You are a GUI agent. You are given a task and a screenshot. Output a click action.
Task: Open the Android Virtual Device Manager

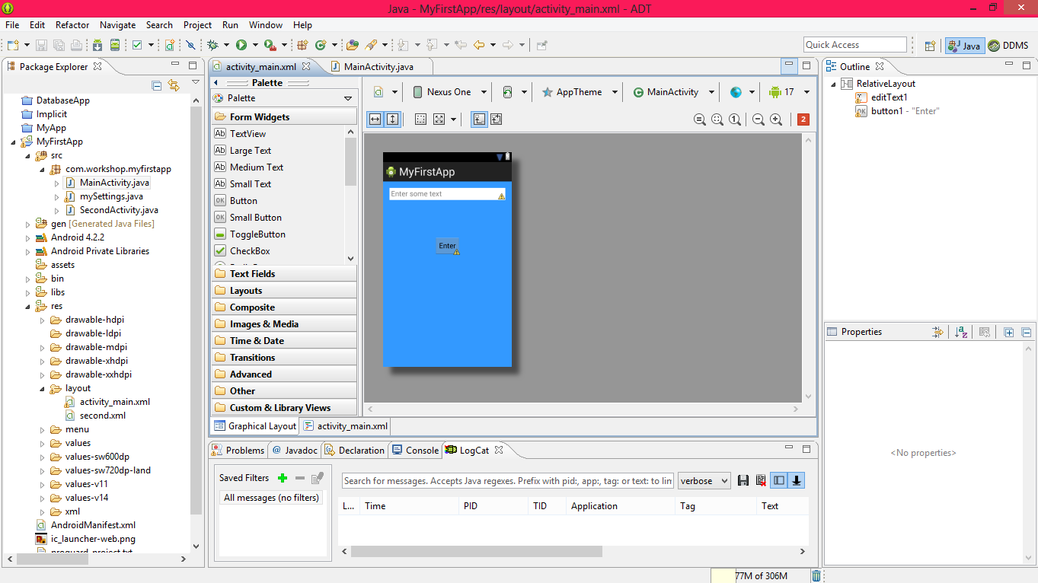(x=114, y=43)
